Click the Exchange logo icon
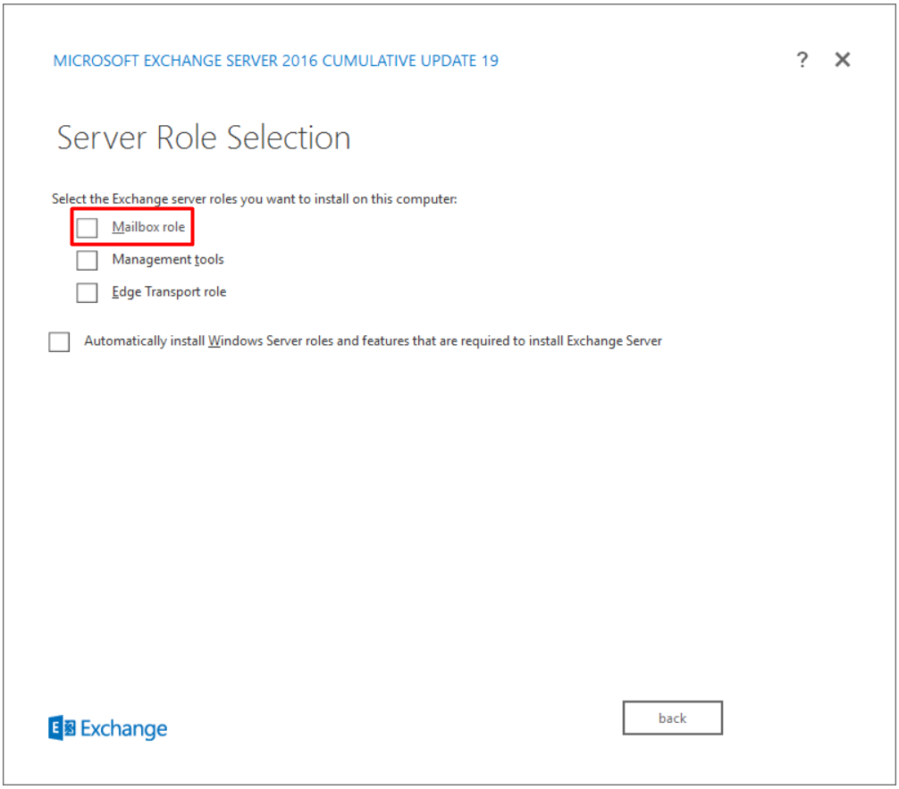 (x=62, y=727)
